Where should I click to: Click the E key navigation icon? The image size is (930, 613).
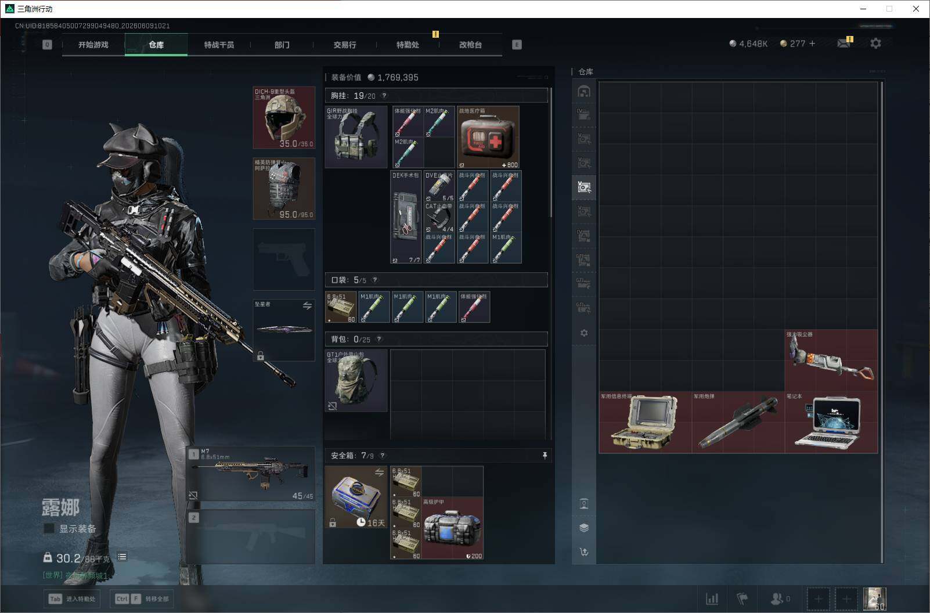click(x=517, y=45)
